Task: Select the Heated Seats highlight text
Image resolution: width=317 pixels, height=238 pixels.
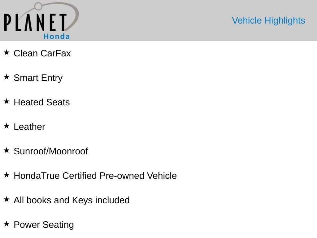Action: click(x=42, y=102)
